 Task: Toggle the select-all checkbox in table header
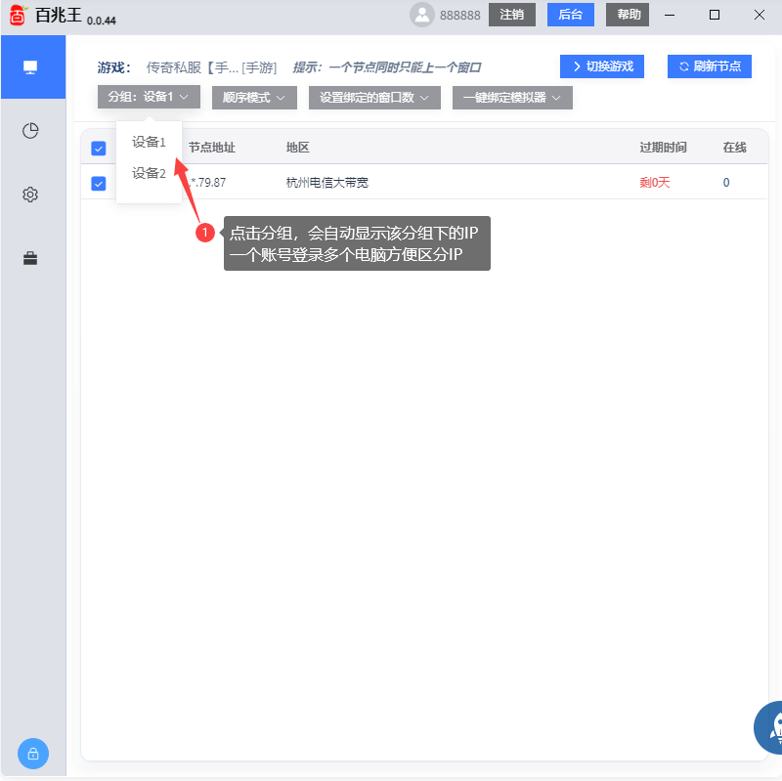coord(98,148)
